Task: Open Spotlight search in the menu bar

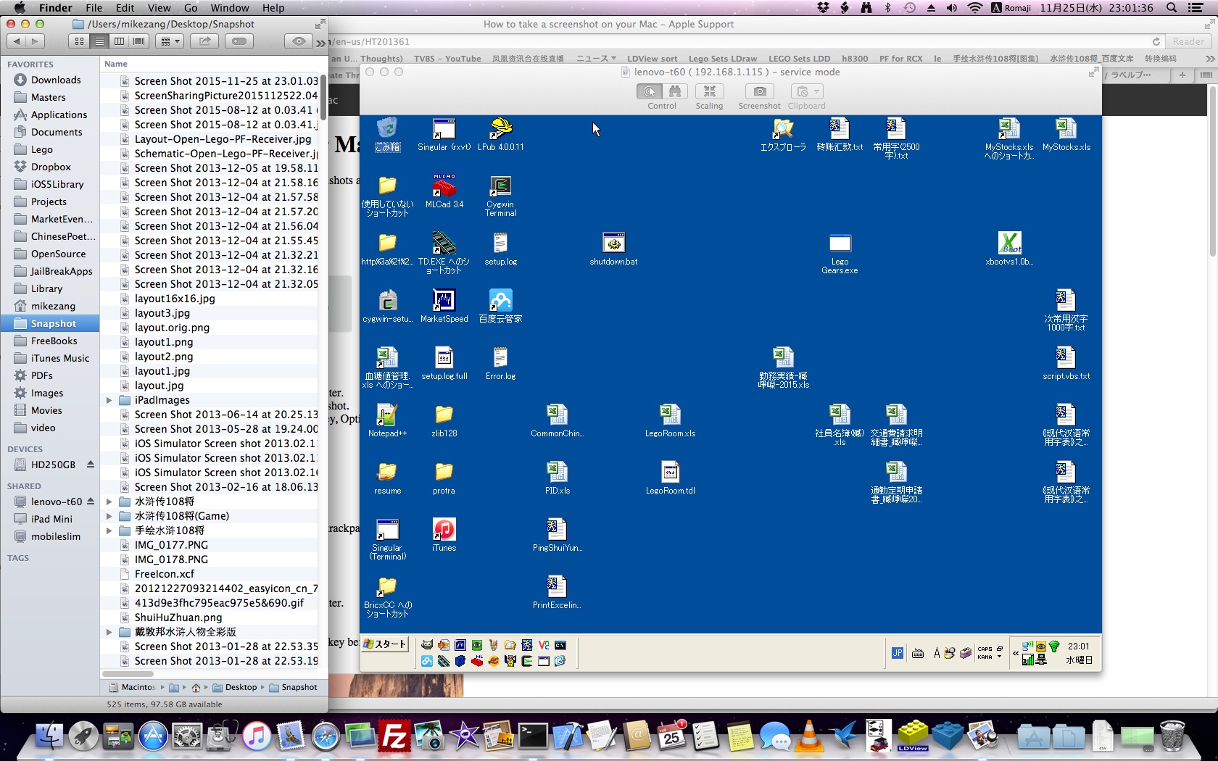Action: tap(1171, 8)
